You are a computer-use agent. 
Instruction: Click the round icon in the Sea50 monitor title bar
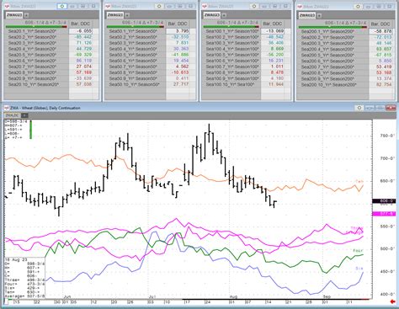[x=159, y=6]
